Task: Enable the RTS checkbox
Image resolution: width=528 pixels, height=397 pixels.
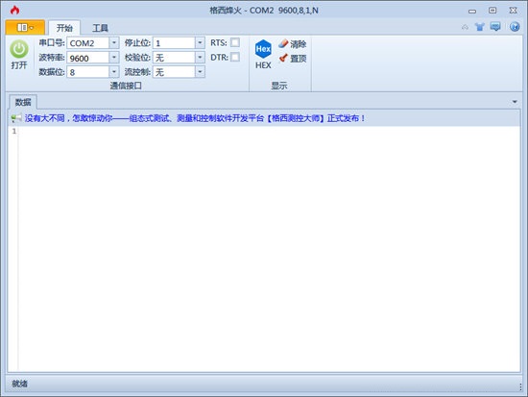Action: pos(235,42)
